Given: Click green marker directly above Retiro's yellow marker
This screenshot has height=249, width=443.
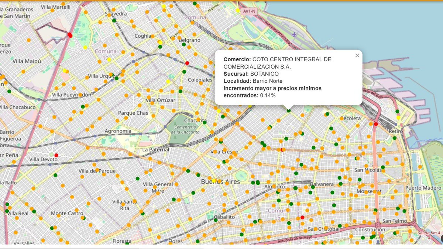Looking at the screenshot, I should point(397,111).
